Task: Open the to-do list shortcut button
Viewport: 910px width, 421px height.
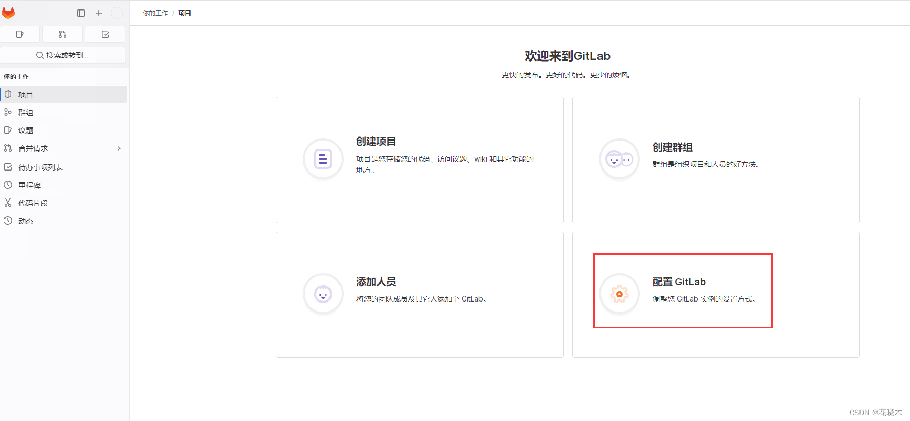Action: [x=105, y=34]
